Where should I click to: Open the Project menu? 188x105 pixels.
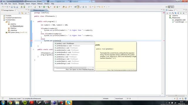coord(33,4)
